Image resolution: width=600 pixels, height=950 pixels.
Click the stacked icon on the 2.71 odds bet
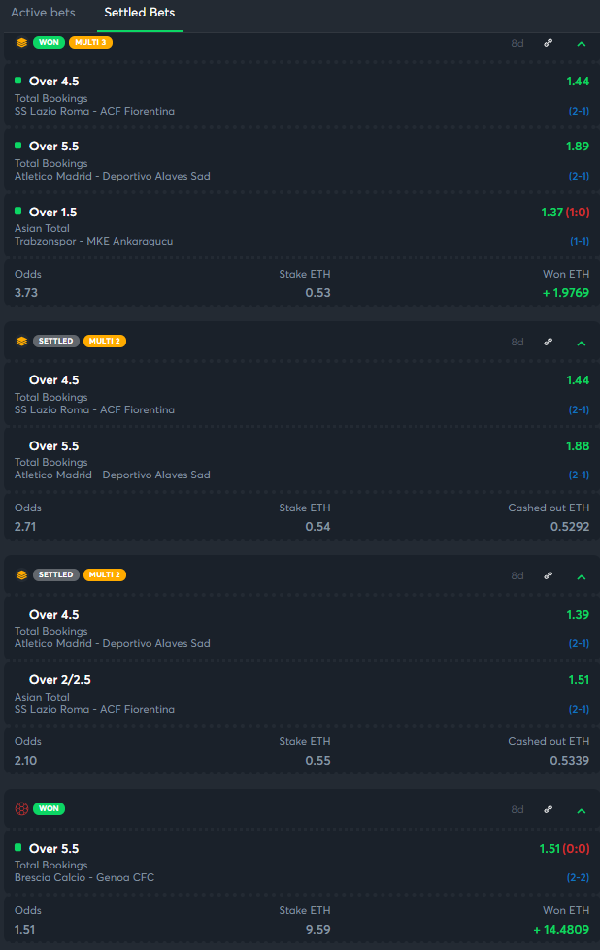(21, 342)
